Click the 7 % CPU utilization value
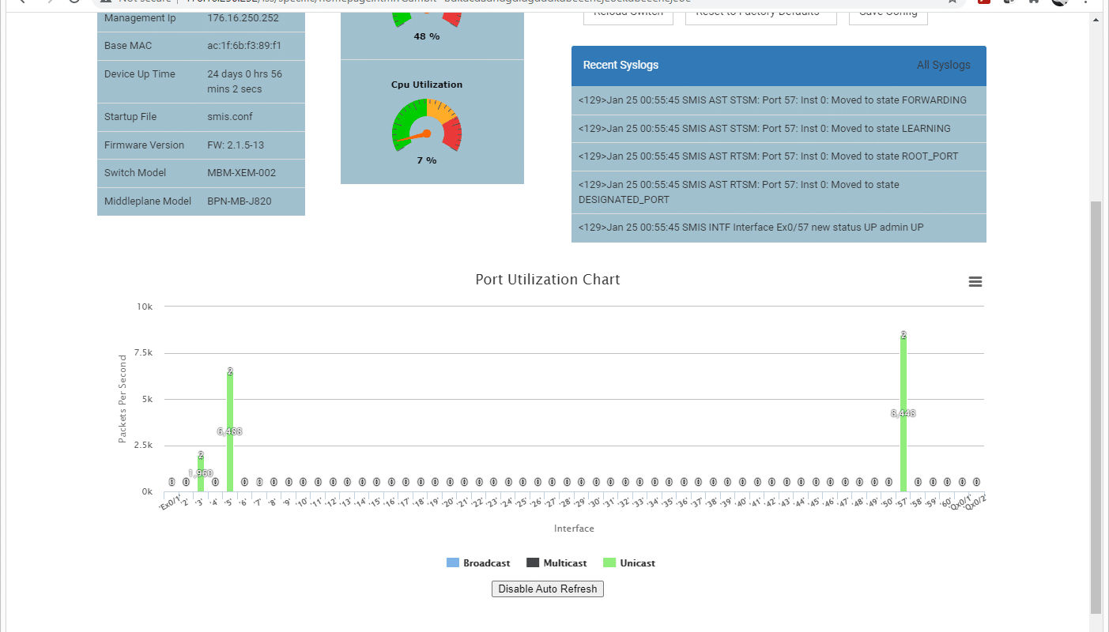This screenshot has height=632, width=1109. pos(427,160)
